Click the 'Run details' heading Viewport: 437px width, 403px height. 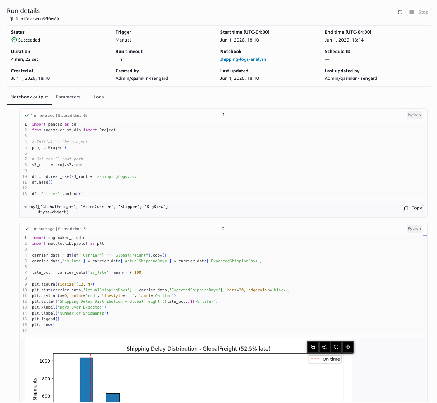pyautogui.click(x=23, y=11)
